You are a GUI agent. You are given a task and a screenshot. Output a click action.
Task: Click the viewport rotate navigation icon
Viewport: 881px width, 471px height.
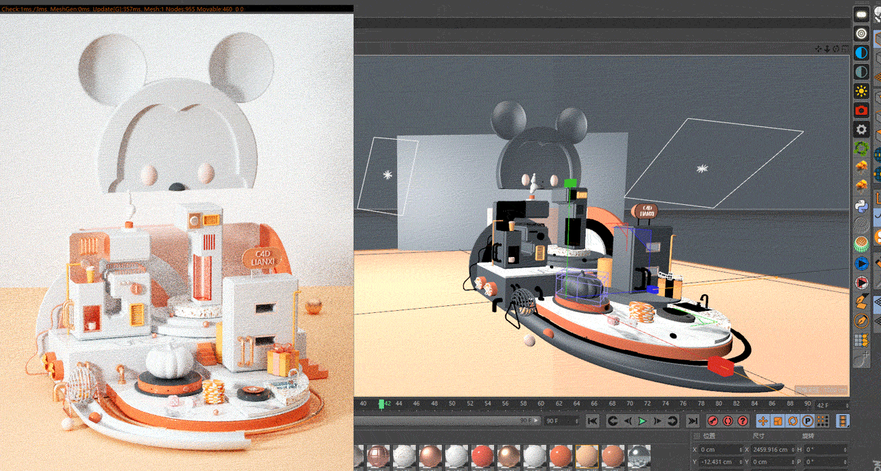(x=836, y=50)
